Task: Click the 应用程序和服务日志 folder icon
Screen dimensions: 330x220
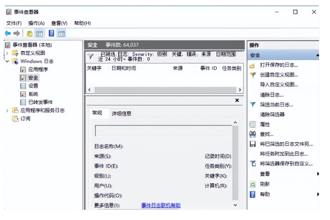Action: 15,110
